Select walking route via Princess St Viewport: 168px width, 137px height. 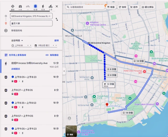tap(31, 66)
